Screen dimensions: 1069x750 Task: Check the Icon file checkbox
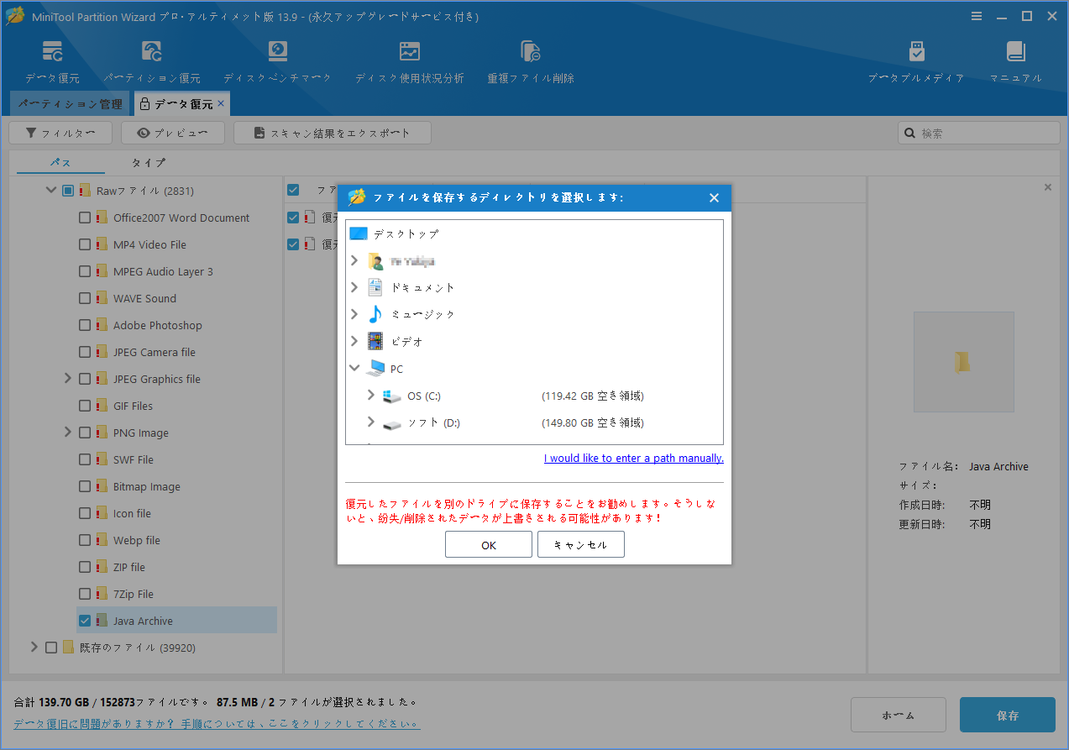[x=85, y=513]
